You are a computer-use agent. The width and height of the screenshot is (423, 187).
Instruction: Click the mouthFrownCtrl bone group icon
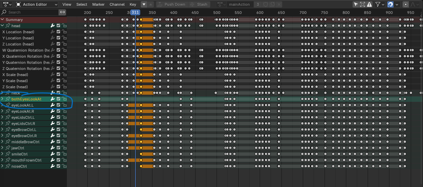pos(8,160)
